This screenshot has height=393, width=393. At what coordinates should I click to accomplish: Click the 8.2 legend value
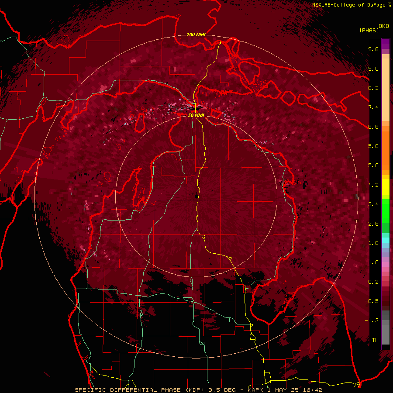373,88
